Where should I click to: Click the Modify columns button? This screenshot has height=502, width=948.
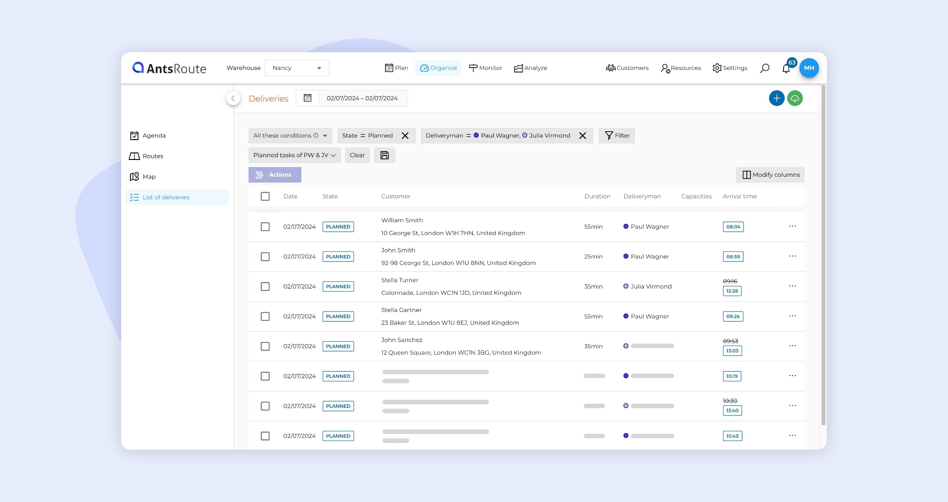point(770,175)
